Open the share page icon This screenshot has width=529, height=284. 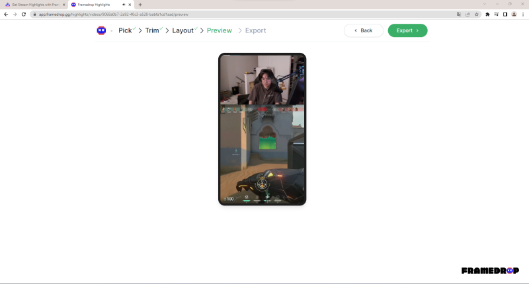point(468,15)
